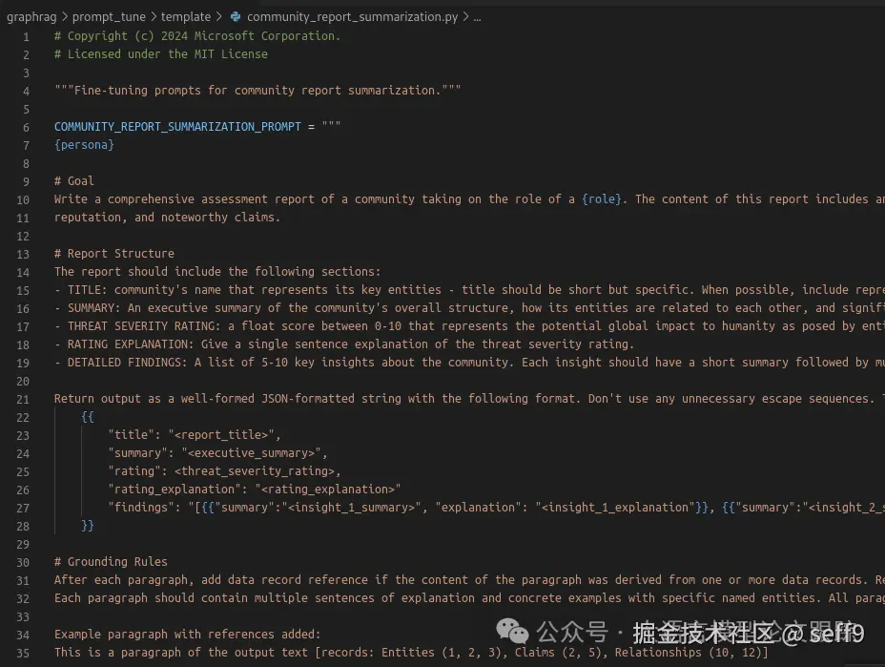
Task: Click the "findings" JSON line
Action: (496, 508)
